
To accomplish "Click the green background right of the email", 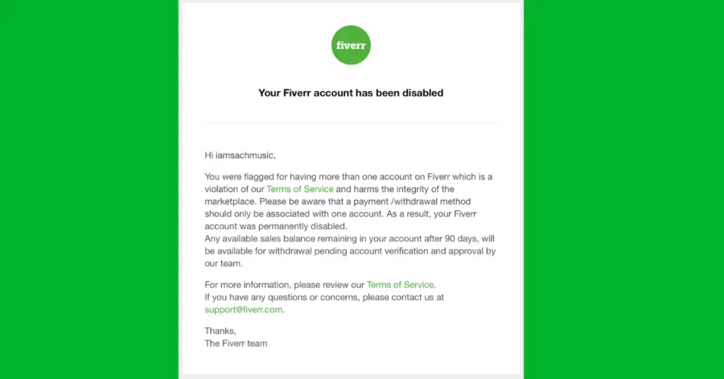I will click(x=624, y=189).
